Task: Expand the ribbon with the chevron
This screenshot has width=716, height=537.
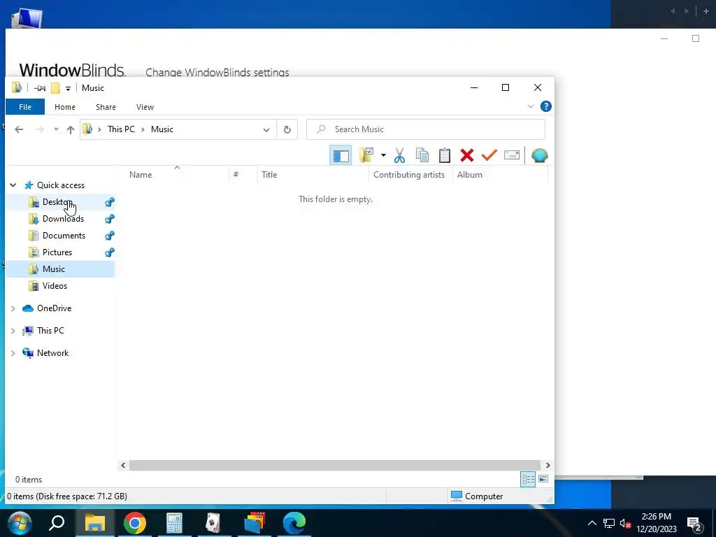Action: [x=531, y=106]
